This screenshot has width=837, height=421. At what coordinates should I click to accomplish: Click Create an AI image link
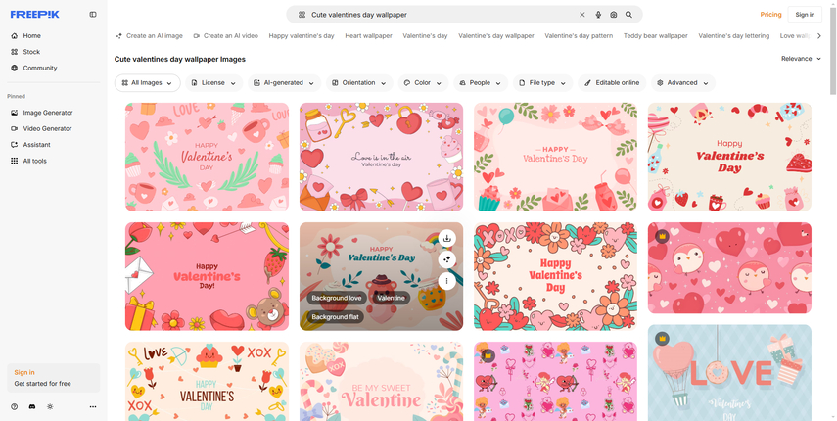point(150,36)
